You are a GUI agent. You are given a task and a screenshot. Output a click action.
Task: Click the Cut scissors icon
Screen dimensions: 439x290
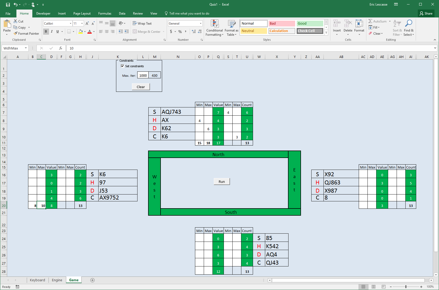tap(15, 21)
